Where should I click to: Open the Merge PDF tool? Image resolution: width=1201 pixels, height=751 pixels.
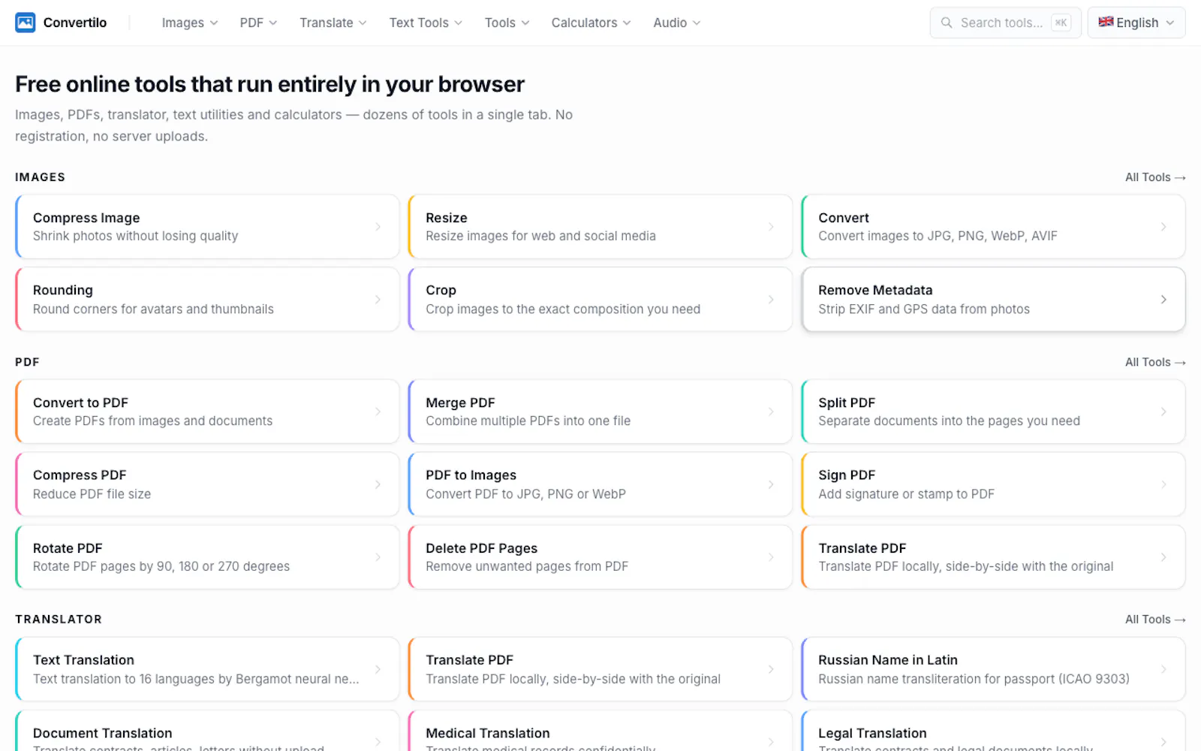(600, 412)
